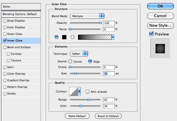
Task: Expand the Blend Mode Multiply dropdown
Action: (x=87, y=16)
